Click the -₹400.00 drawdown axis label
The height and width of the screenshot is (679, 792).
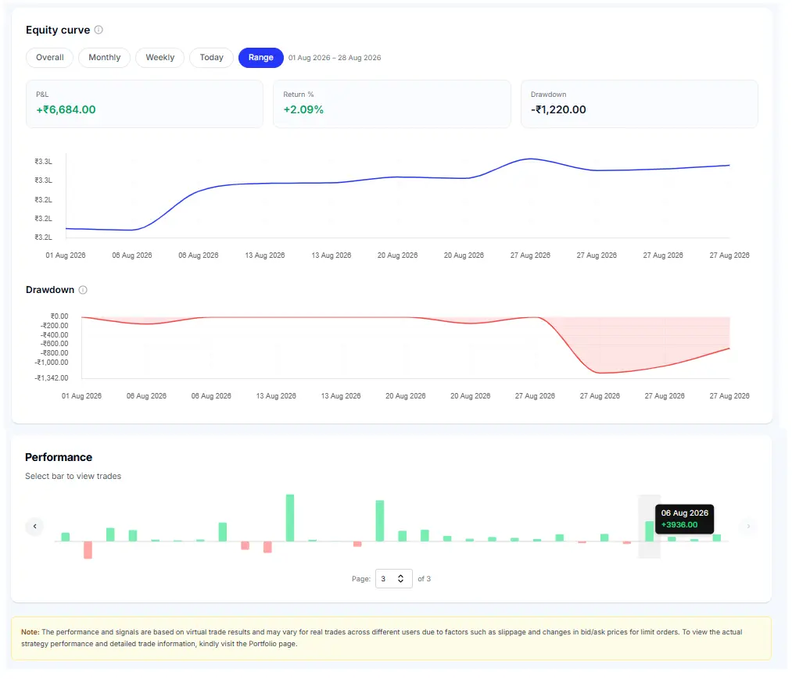pos(54,334)
